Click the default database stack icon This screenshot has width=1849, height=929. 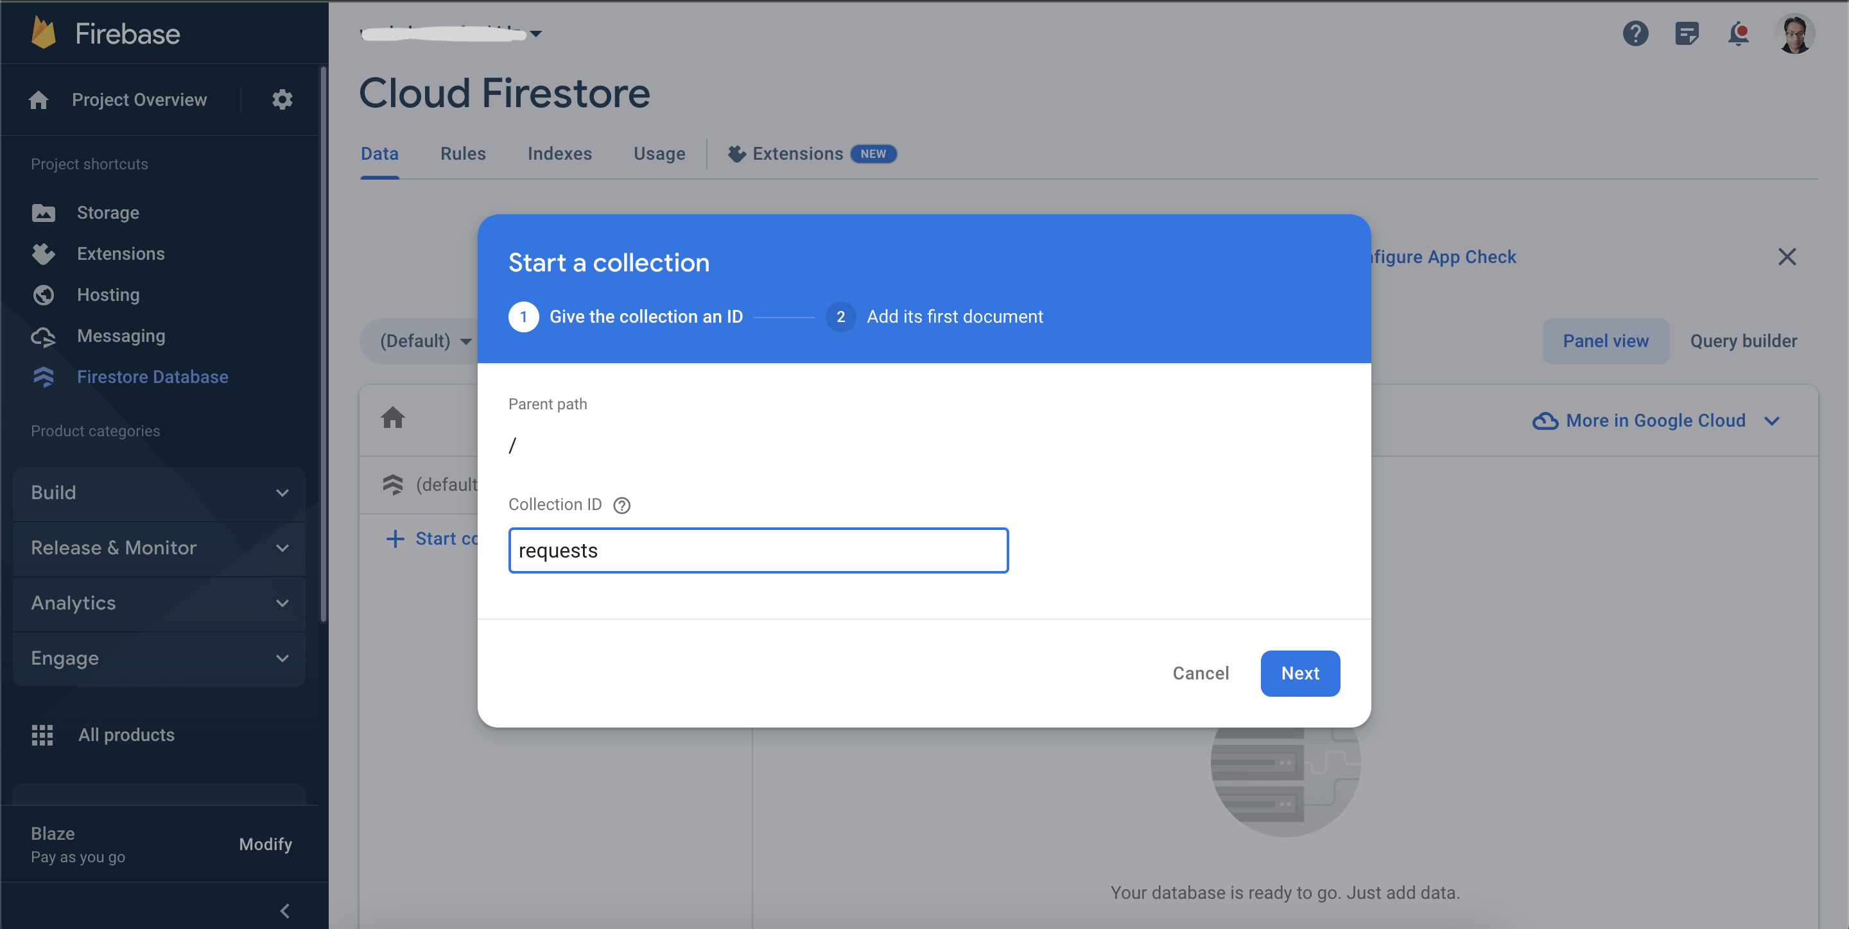pos(393,485)
